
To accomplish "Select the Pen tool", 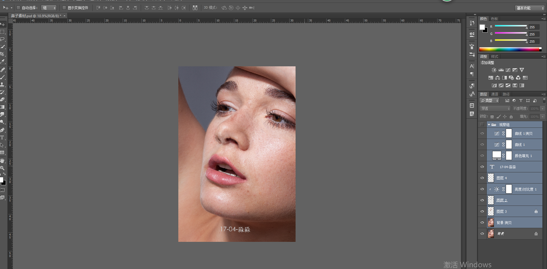I will (3, 130).
